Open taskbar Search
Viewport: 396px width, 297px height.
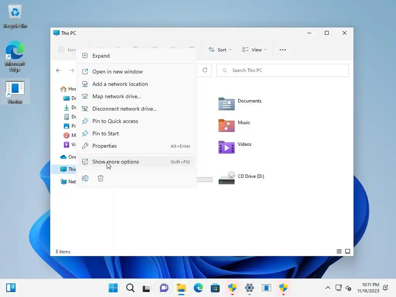130,288
